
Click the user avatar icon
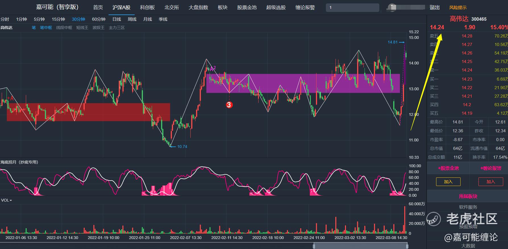(x=392, y=8)
